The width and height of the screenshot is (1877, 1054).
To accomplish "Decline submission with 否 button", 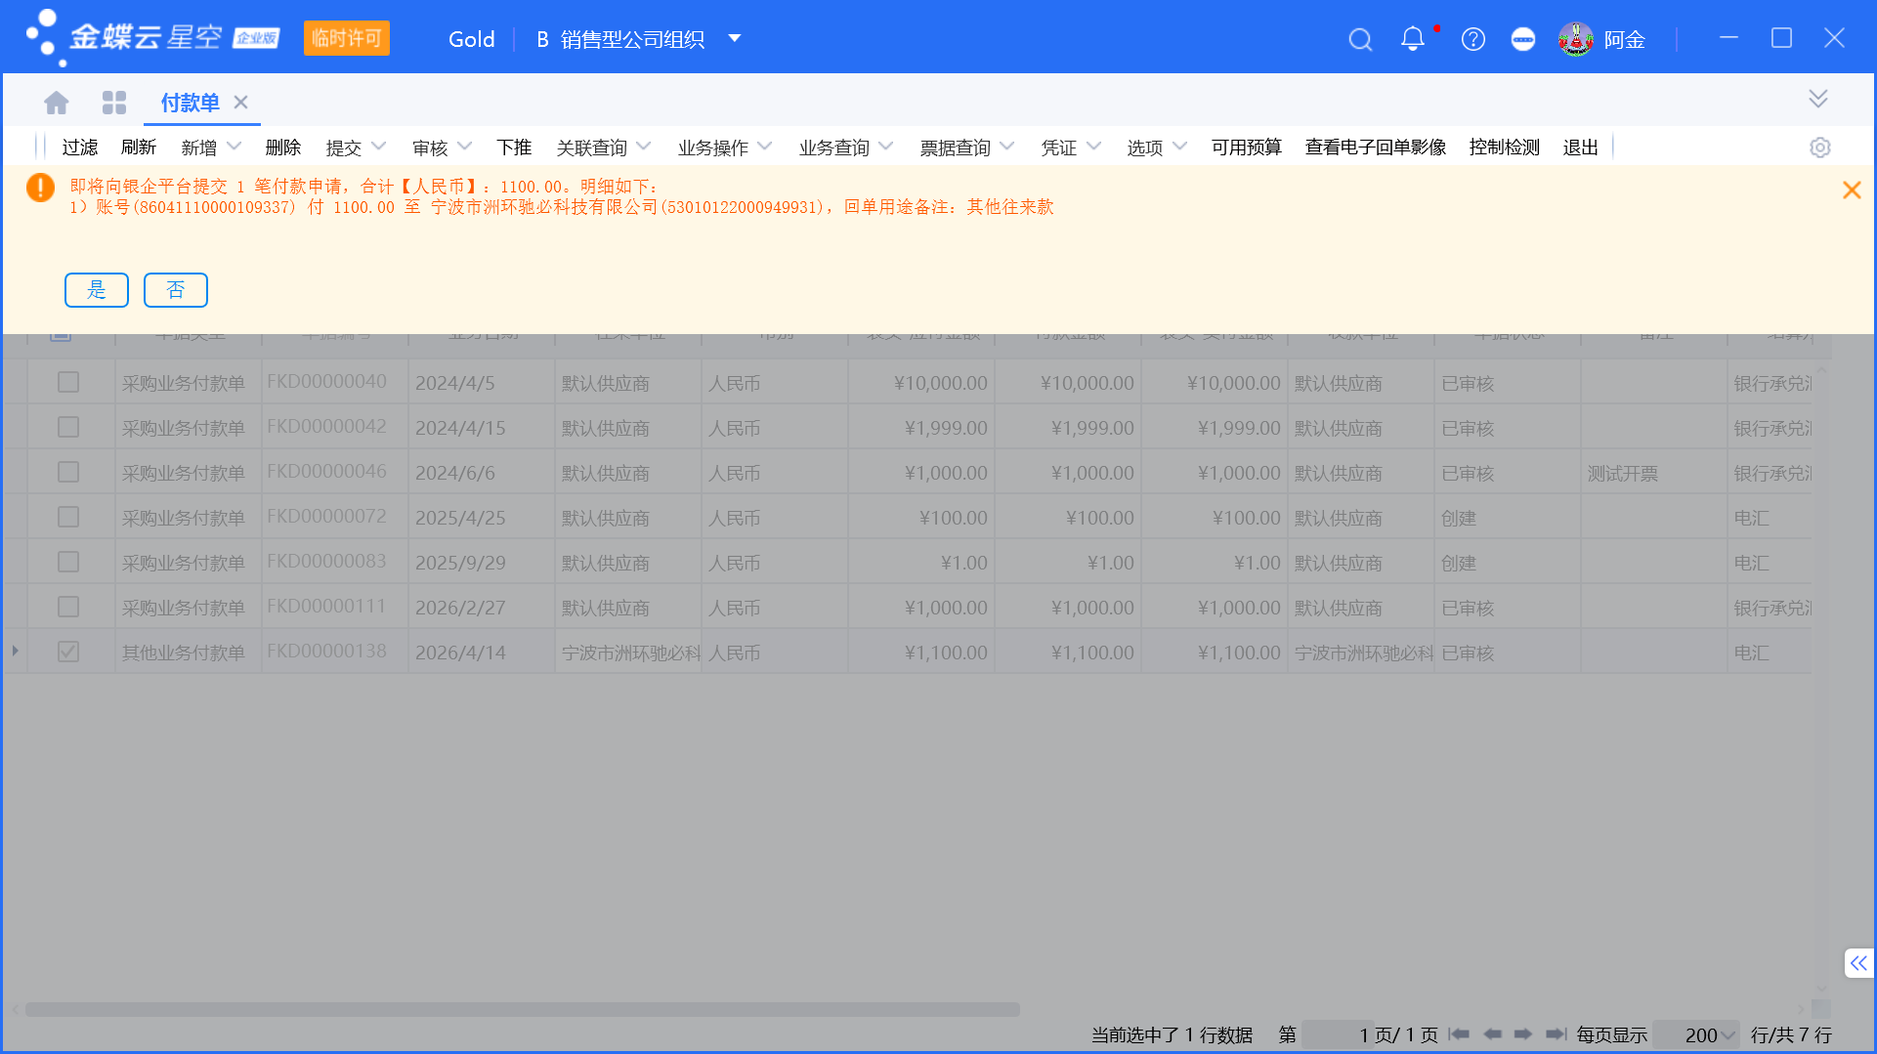I will pyautogui.click(x=176, y=290).
